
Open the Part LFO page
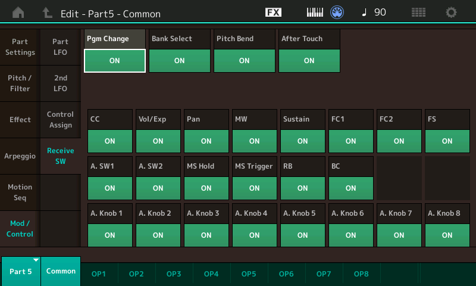[x=60, y=47]
